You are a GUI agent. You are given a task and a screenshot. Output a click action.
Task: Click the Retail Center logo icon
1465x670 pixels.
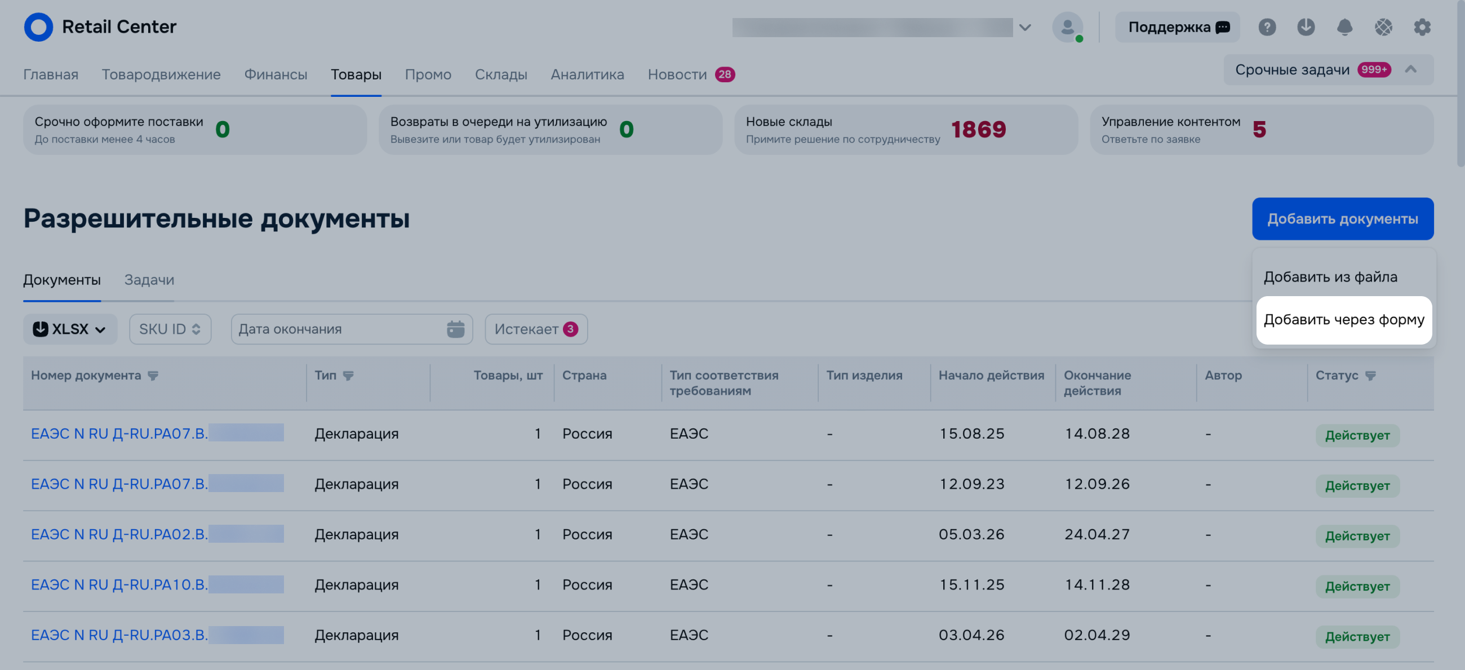click(x=38, y=26)
